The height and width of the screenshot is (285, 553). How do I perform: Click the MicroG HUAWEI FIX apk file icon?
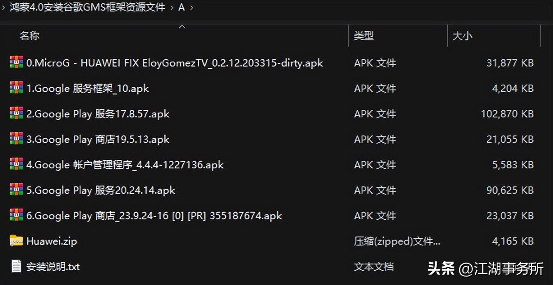click(16, 62)
